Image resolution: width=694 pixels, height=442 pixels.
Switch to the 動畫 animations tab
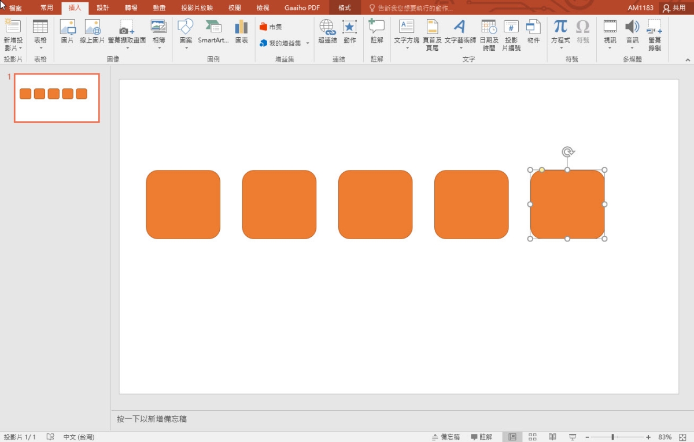coord(160,8)
